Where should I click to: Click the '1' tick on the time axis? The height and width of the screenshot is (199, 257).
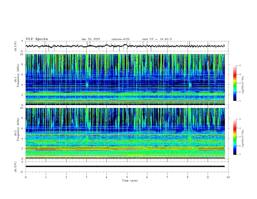[x=46, y=177]
